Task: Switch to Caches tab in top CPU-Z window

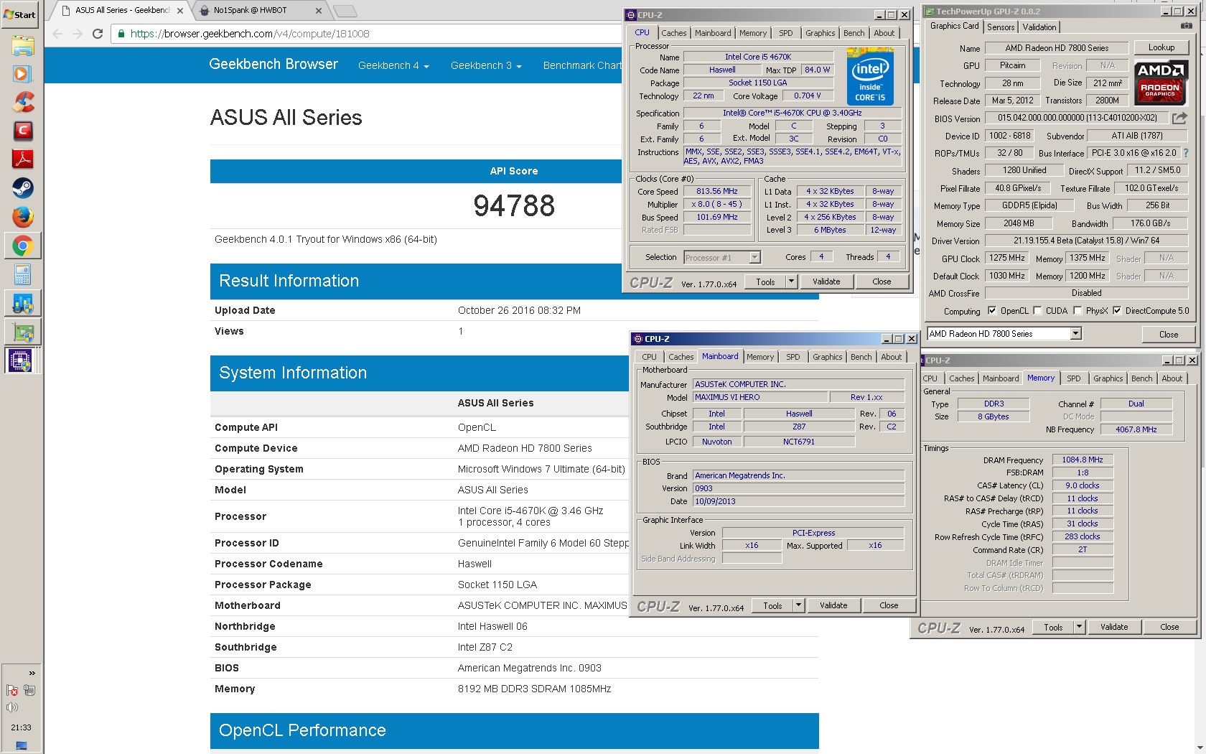Action: 674,33
